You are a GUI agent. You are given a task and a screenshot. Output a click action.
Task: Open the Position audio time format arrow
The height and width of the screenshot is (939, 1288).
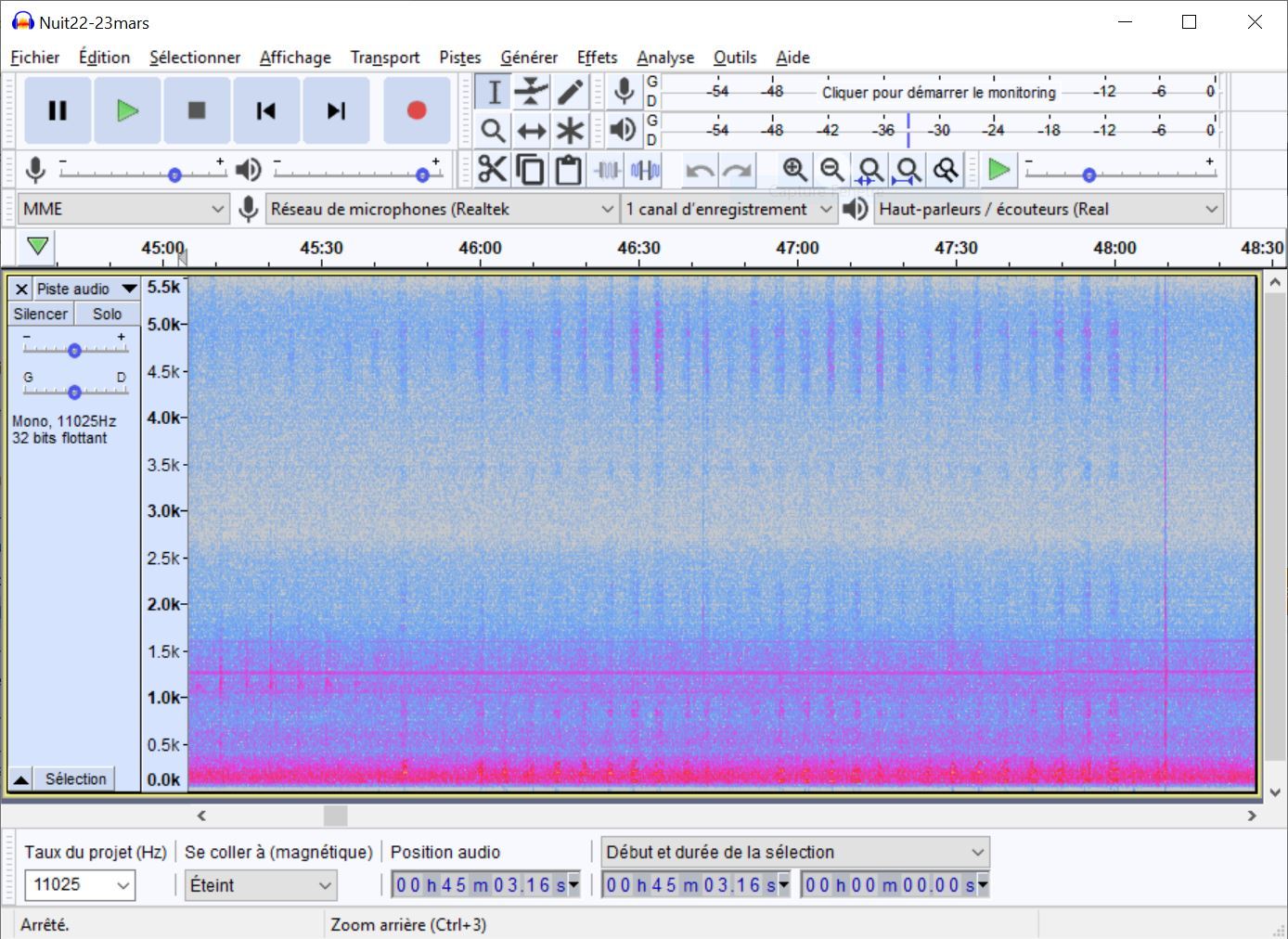click(x=573, y=885)
